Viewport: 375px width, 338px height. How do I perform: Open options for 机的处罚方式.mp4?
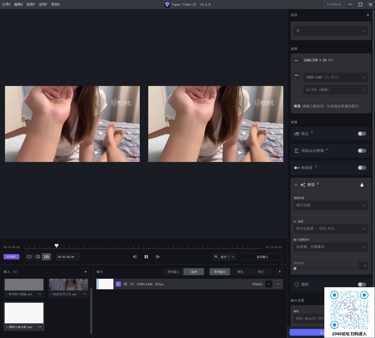click(84, 294)
